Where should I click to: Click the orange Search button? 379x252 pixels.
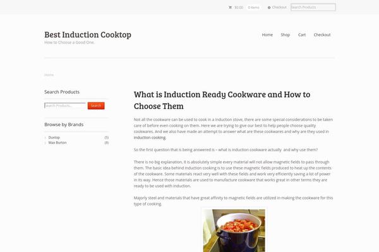pyautogui.click(x=96, y=106)
